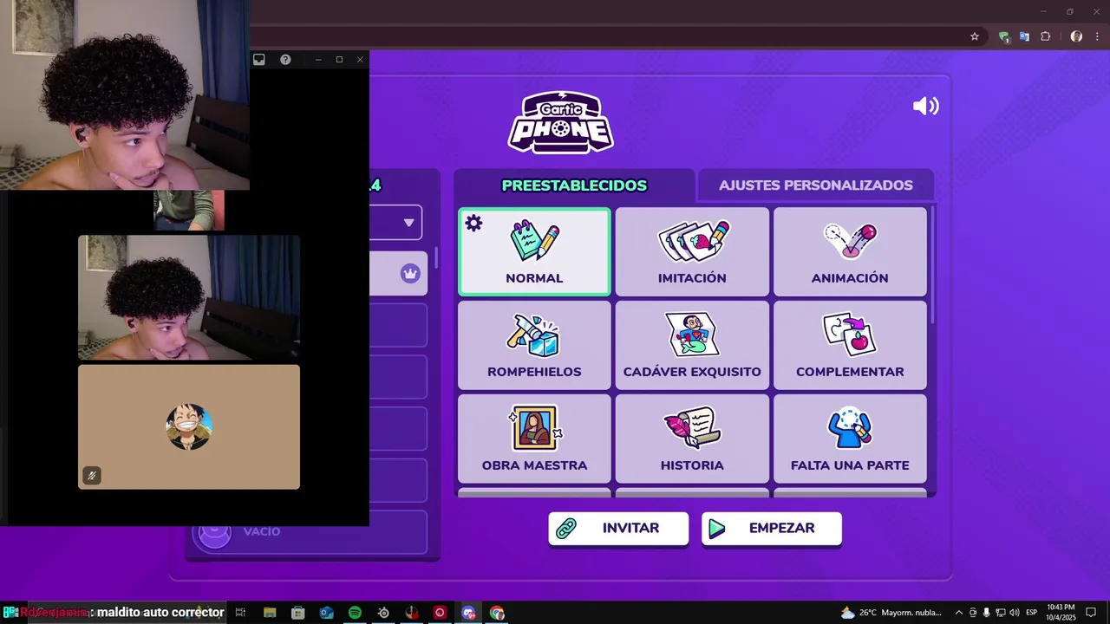Click the muted microphone indicator

tap(91, 475)
